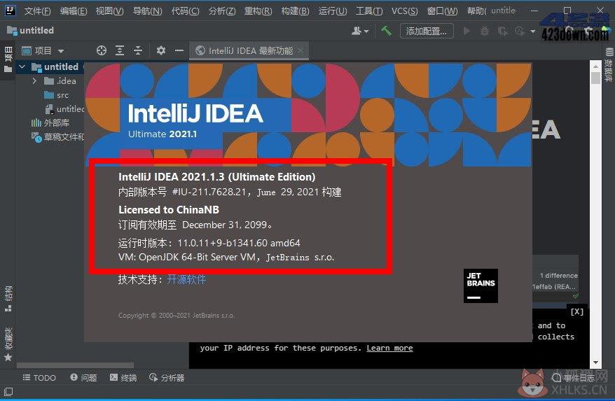The height and width of the screenshot is (401, 615).
Task: Expand the .idea folder
Action: click(35, 81)
